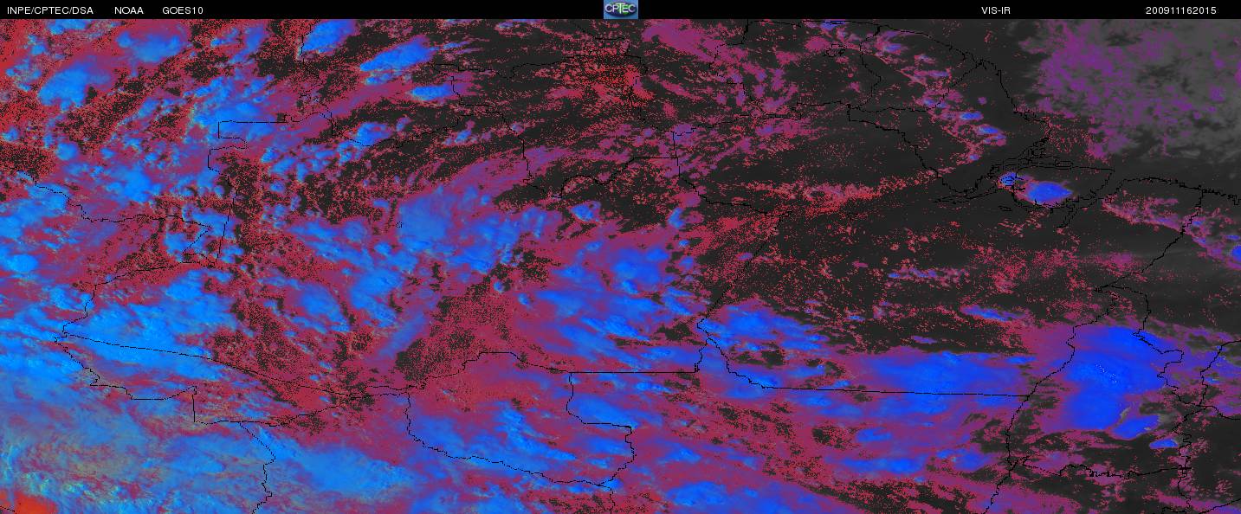Click the NOAA label in header
Image resolution: width=1241 pixels, height=514 pixels.
(x=128, y=10)
